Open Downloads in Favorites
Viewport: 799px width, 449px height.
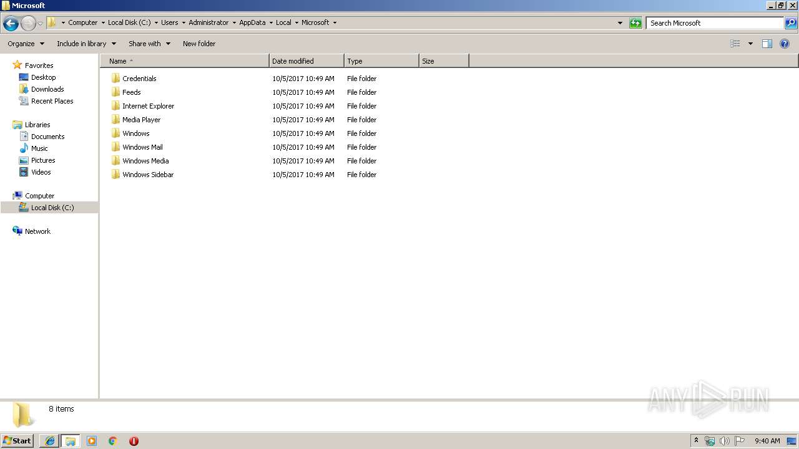click(x=47, y=89)
